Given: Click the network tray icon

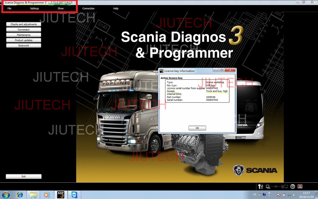Looking at the screenshot, I should tap(289, 195).
